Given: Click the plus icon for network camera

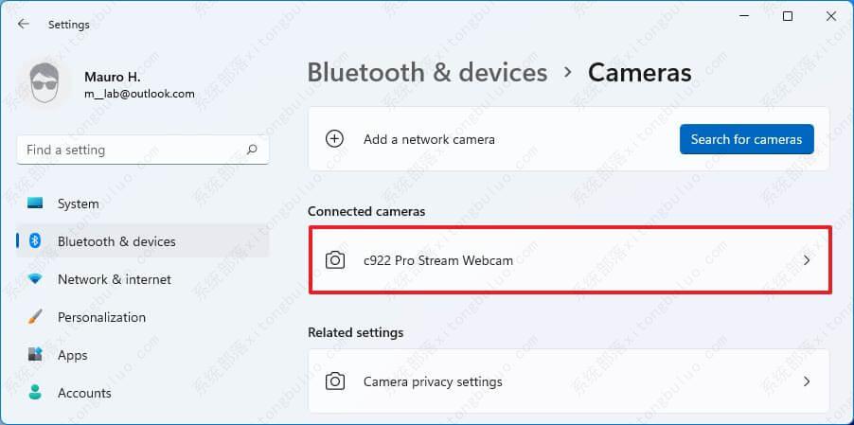Looking at the screenshot, I should (334, 139).
